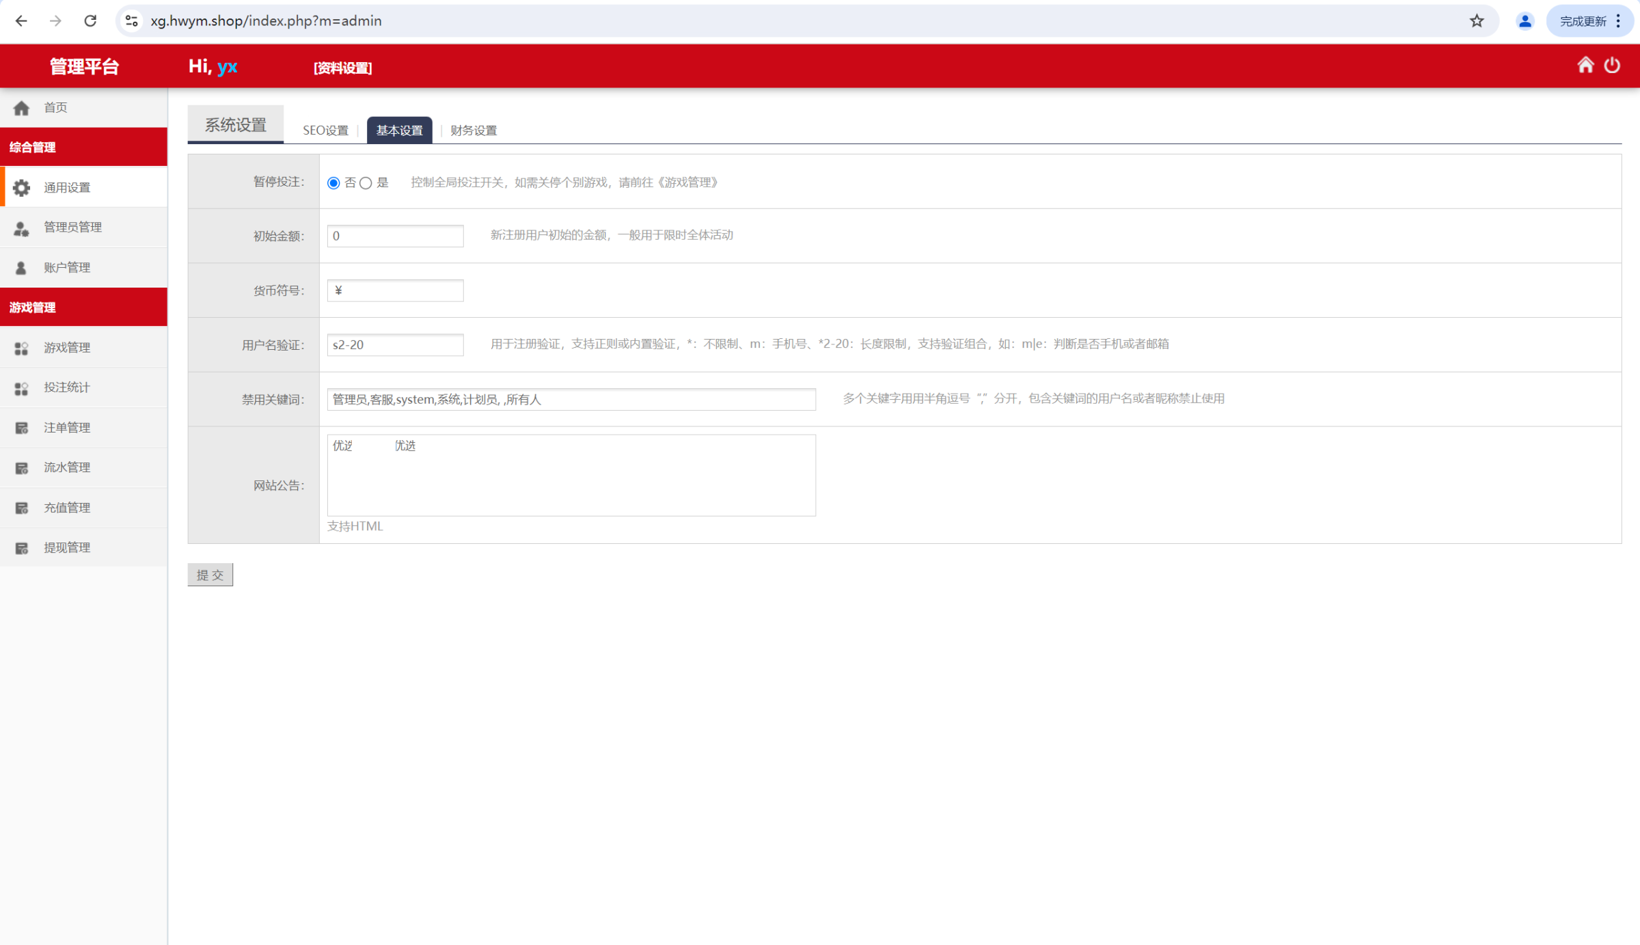The image size is (1640, 945).
Task: Open site info icon in address bar
Action: point(132,21)
